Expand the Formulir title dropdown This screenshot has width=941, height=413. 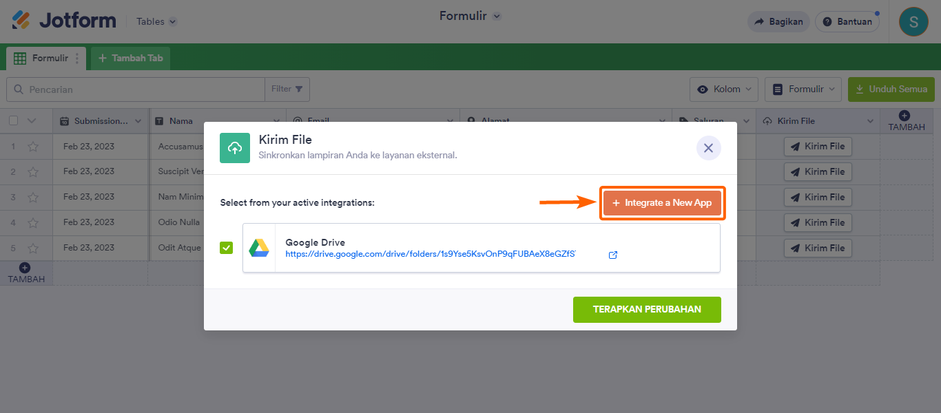(x=497, y=16)
